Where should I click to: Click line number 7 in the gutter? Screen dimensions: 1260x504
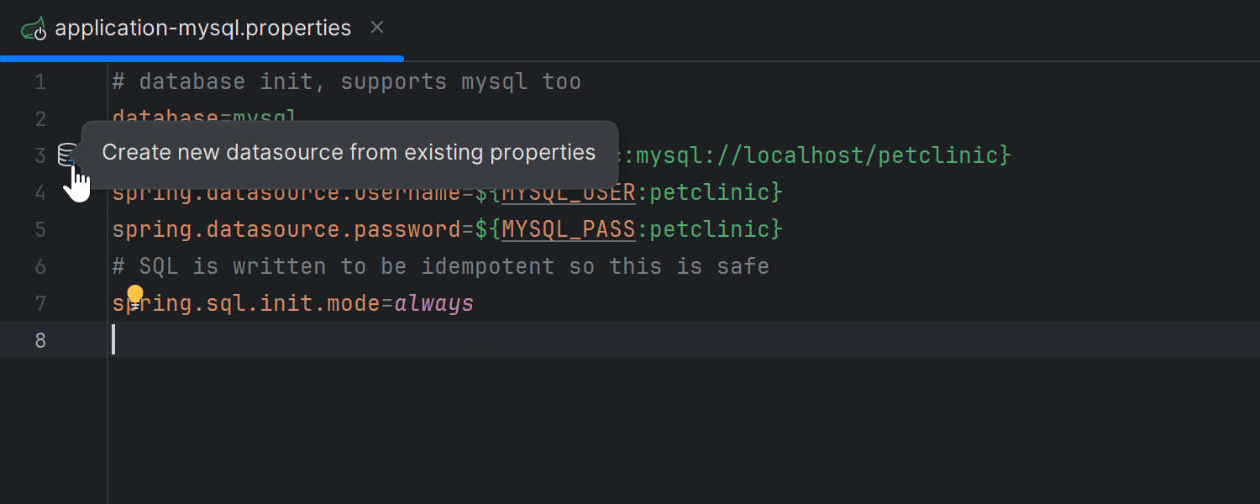[x=40, y=303]
